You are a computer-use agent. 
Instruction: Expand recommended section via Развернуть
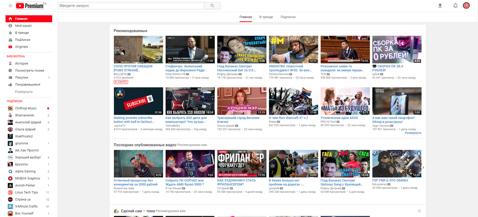pos(413,133)
